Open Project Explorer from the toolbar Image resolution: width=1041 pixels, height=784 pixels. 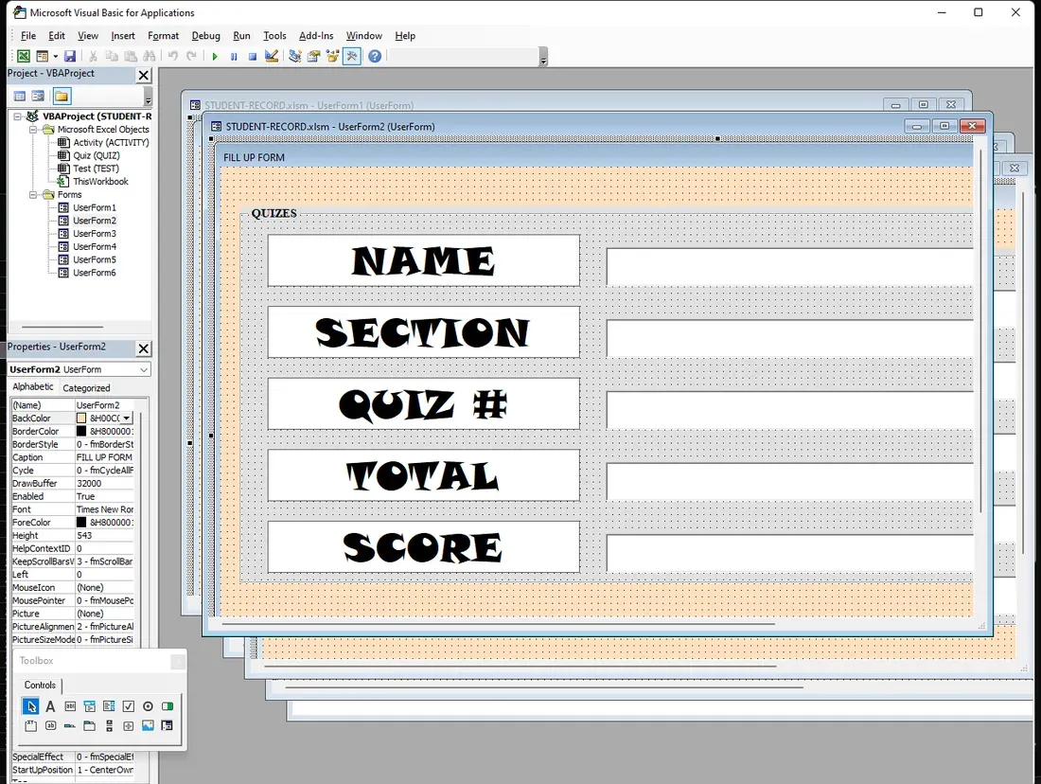click(x=294, y=57)
